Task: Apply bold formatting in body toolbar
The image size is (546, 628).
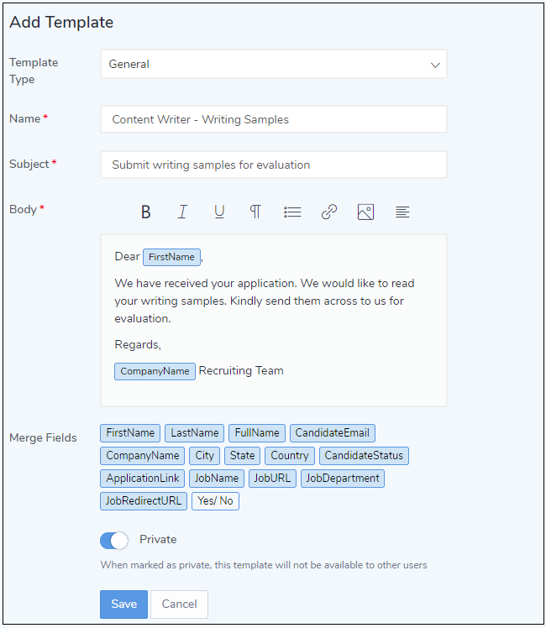Action: (145, 212)
